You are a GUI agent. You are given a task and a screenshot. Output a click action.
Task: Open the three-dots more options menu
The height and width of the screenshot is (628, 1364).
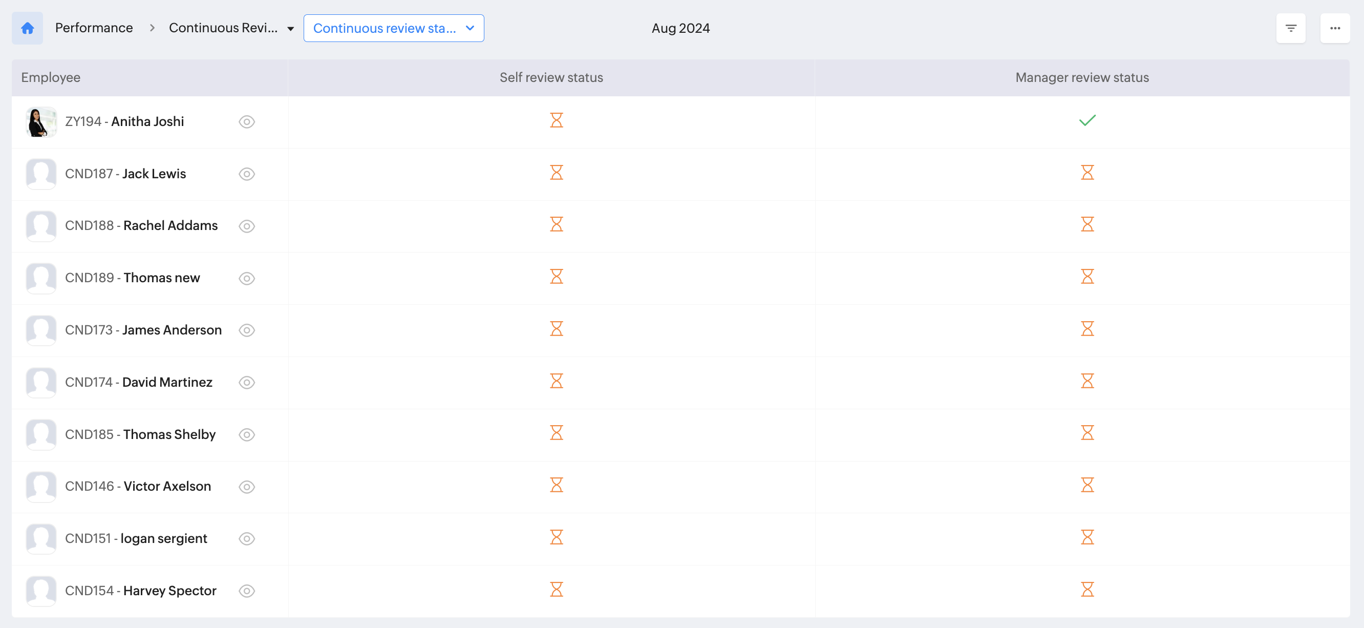point(1334,28)
